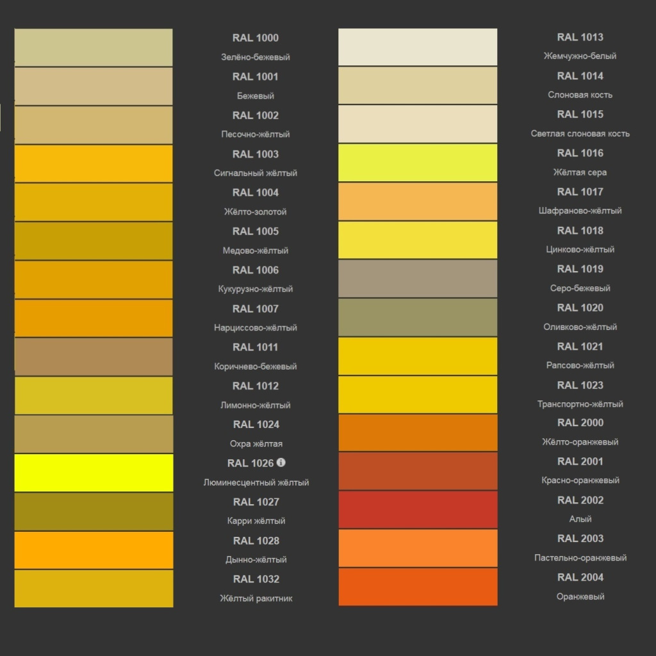The height and width of the screenshot is (656, 656).
Task: Select the RAL 1000 green-beige swatch
Action: point(94,47)
